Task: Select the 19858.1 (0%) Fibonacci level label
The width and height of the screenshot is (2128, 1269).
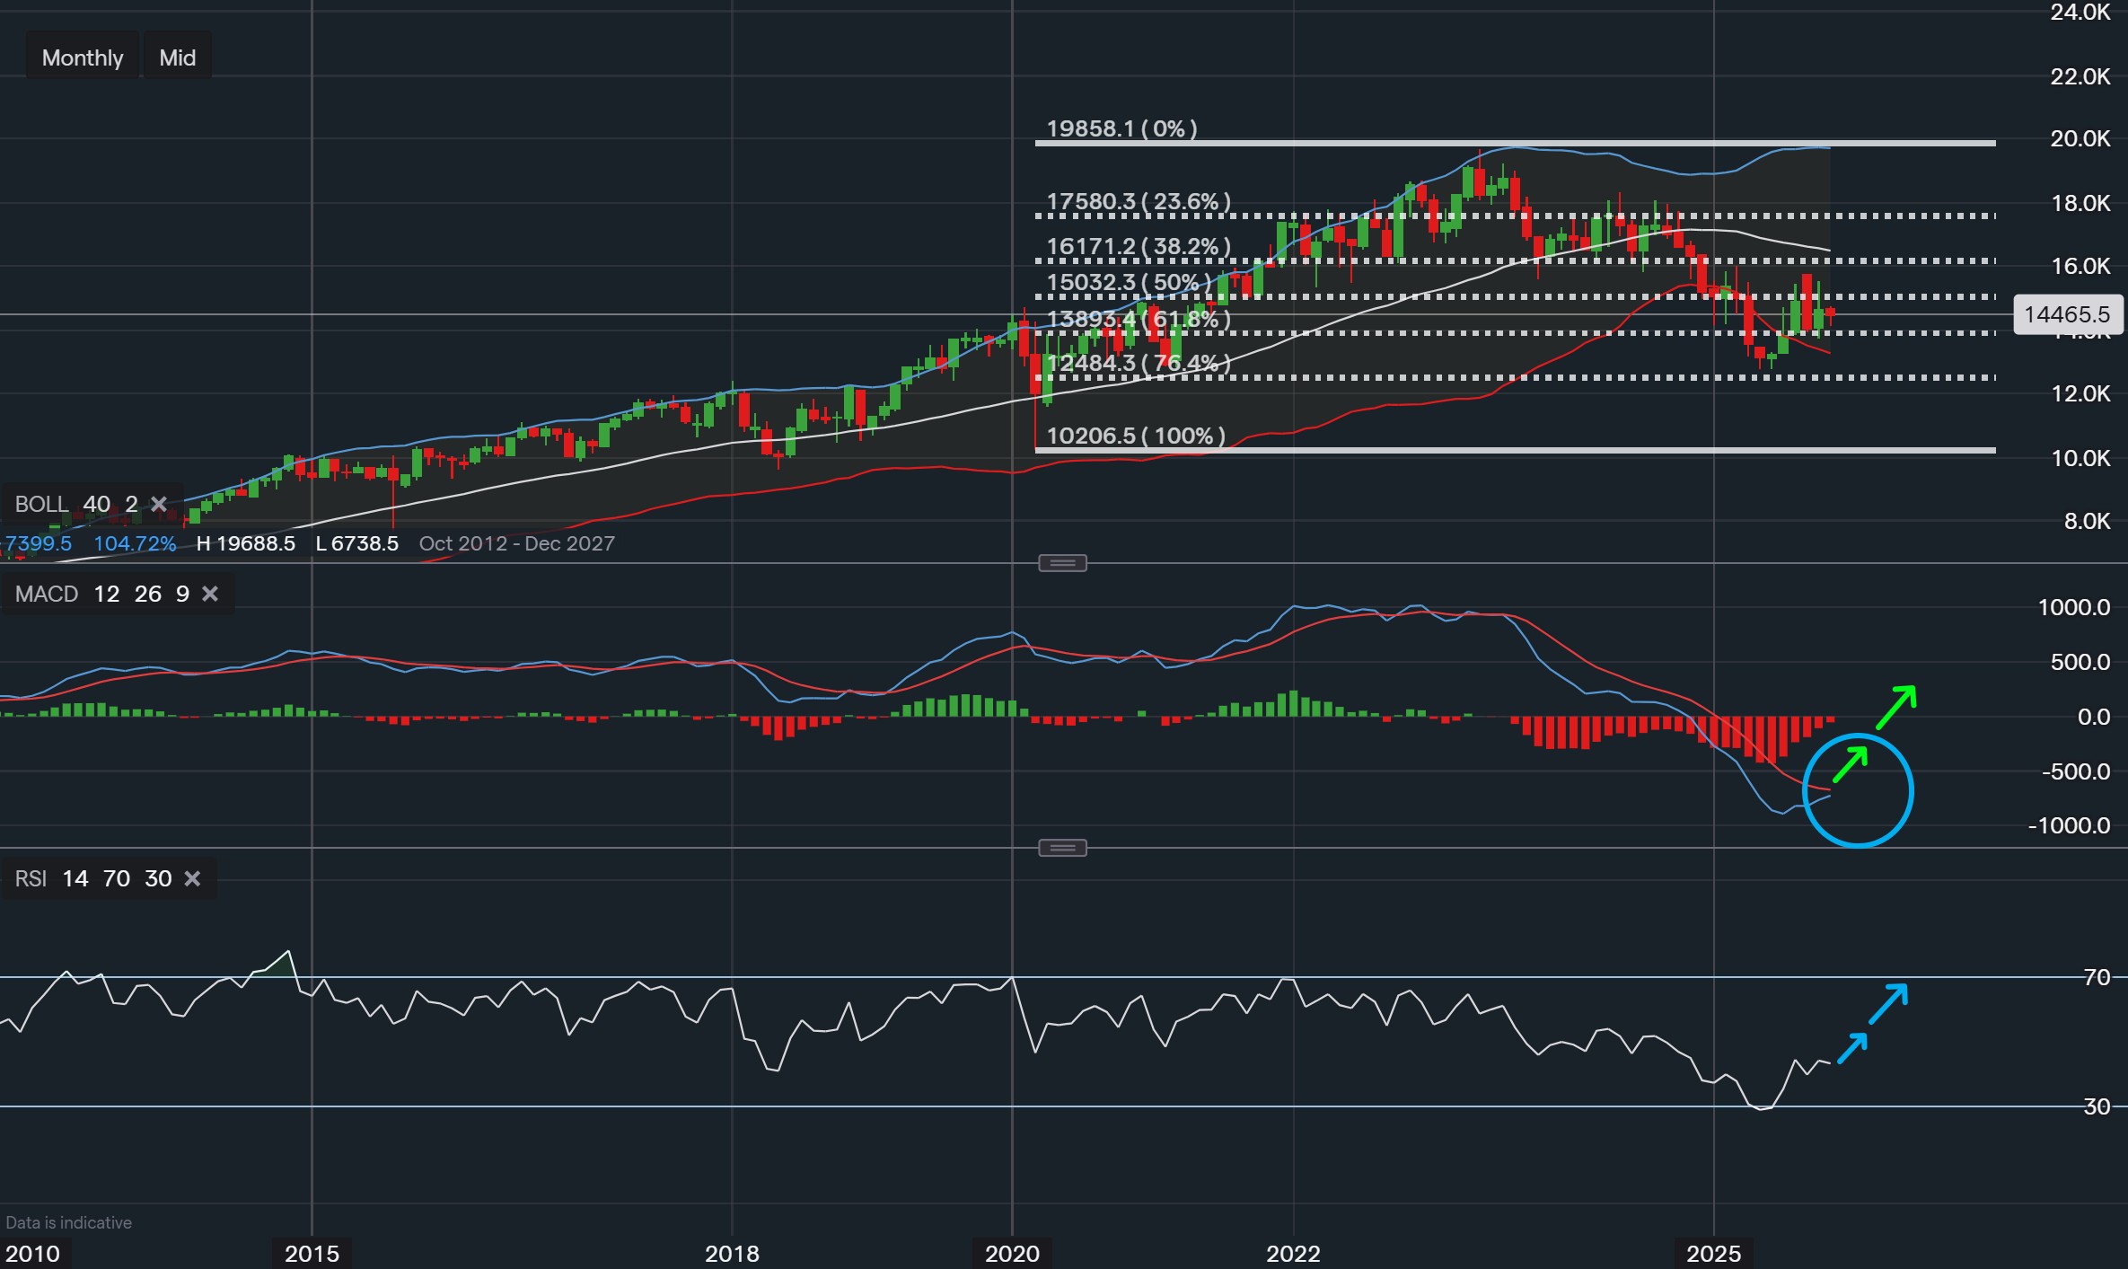Action: [1121, 128]
